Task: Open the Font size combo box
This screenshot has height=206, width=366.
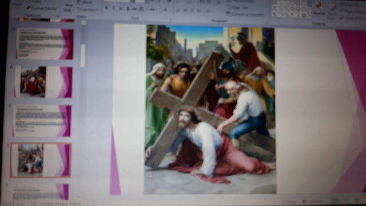Action: click(140, 1)
